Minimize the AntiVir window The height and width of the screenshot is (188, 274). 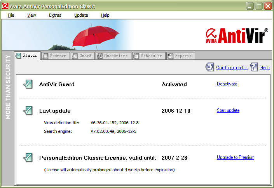click(x=250, y=6)
